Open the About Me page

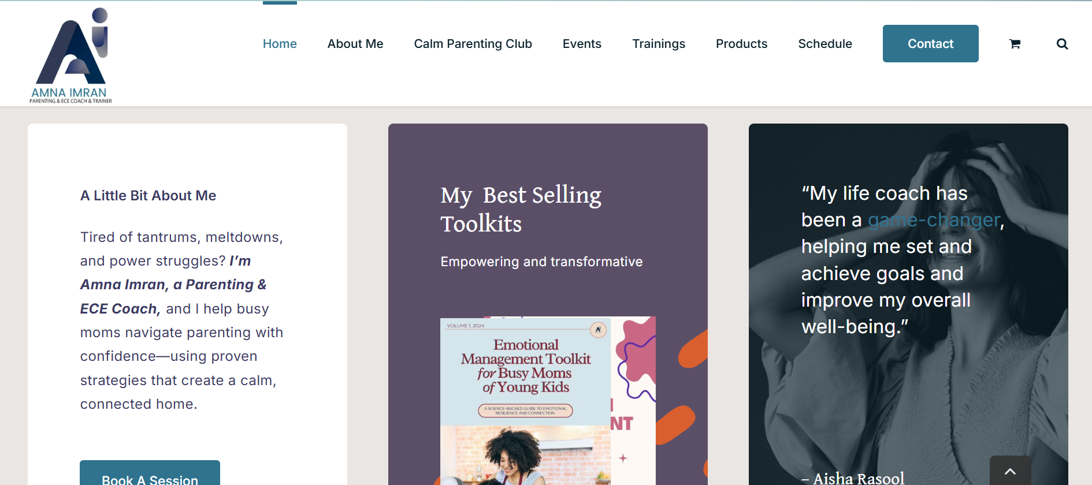coord(355,44)
